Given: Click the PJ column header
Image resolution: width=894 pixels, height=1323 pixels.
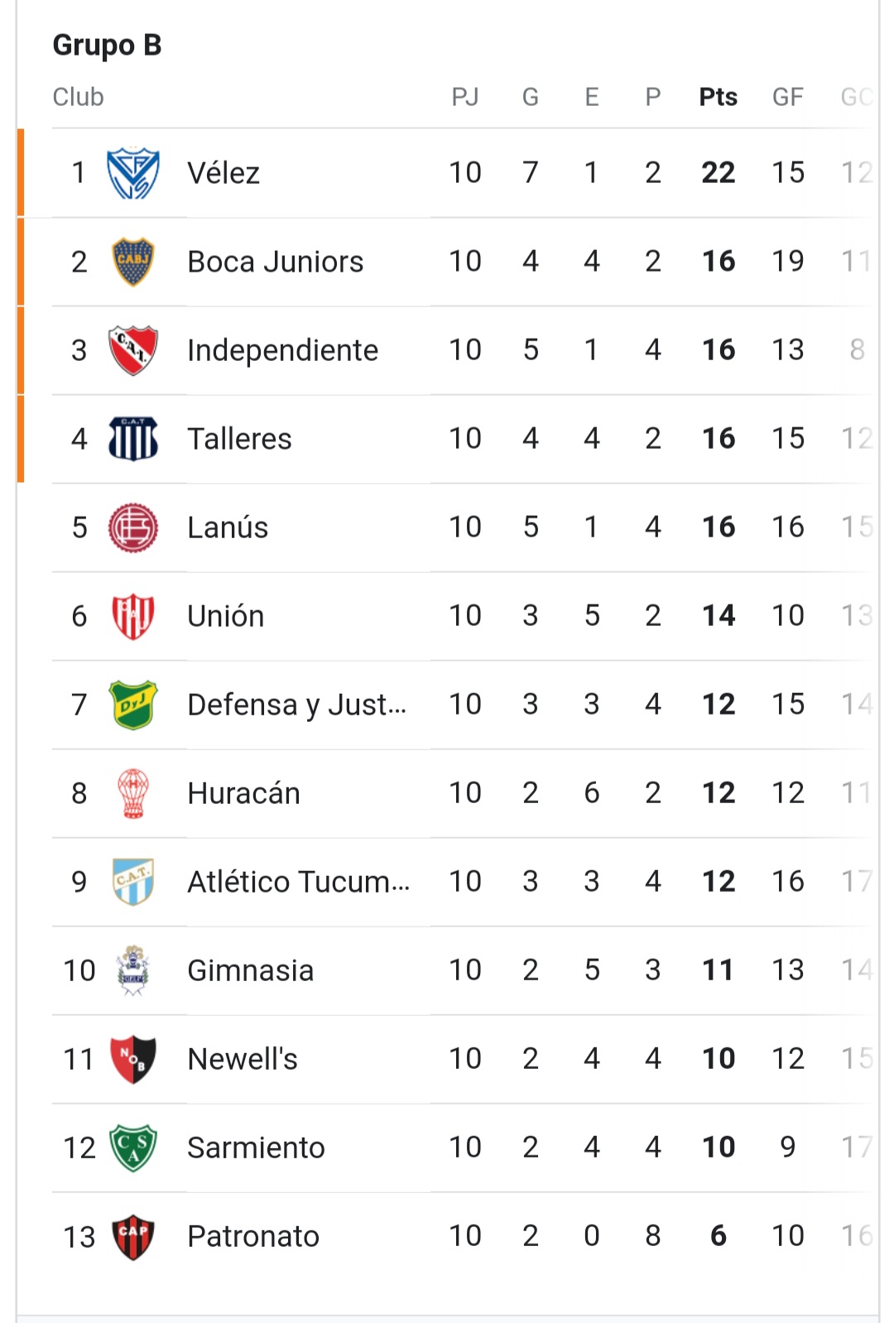Looking at the screenshot, I should click(465, 97).
